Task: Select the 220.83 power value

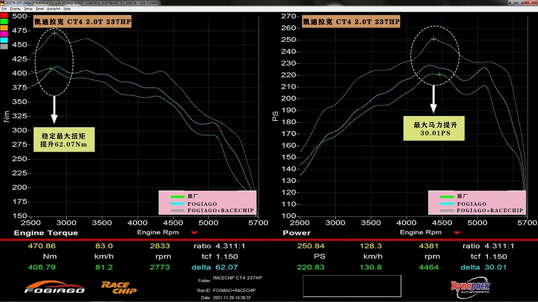Action: 310,267
